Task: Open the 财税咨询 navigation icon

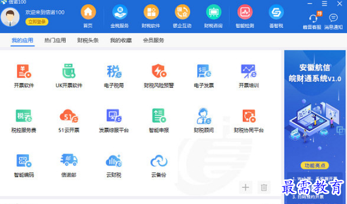Action: pyautogui.click(x=213, y=12)
